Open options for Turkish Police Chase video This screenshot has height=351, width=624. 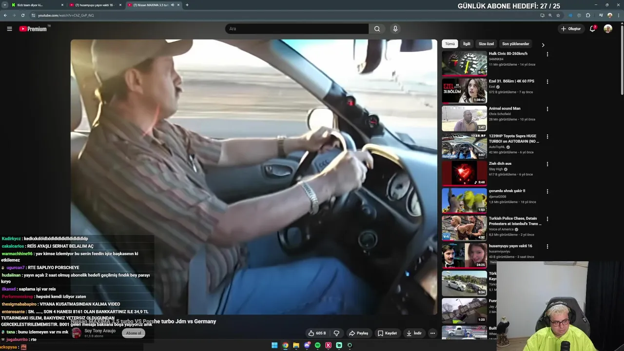547,219
